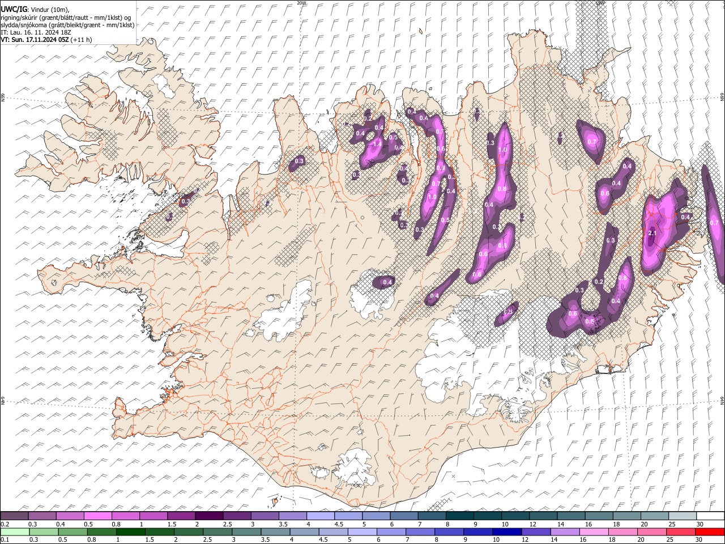Pick upper-scale swatch starting at 0.2
The height and width of the screenshot is (544, 725).
coord(14,516)
